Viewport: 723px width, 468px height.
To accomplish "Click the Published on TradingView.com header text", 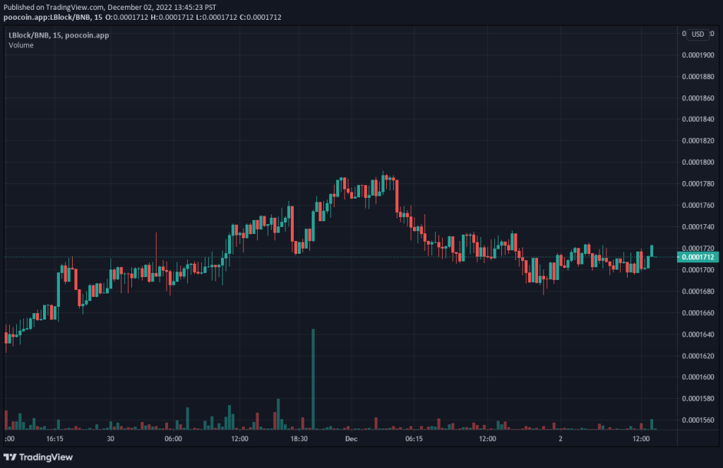I will click(x=109, y=7).
